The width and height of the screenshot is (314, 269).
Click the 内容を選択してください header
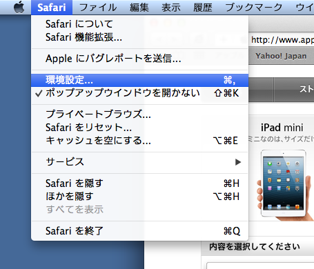tap(254, 246)
